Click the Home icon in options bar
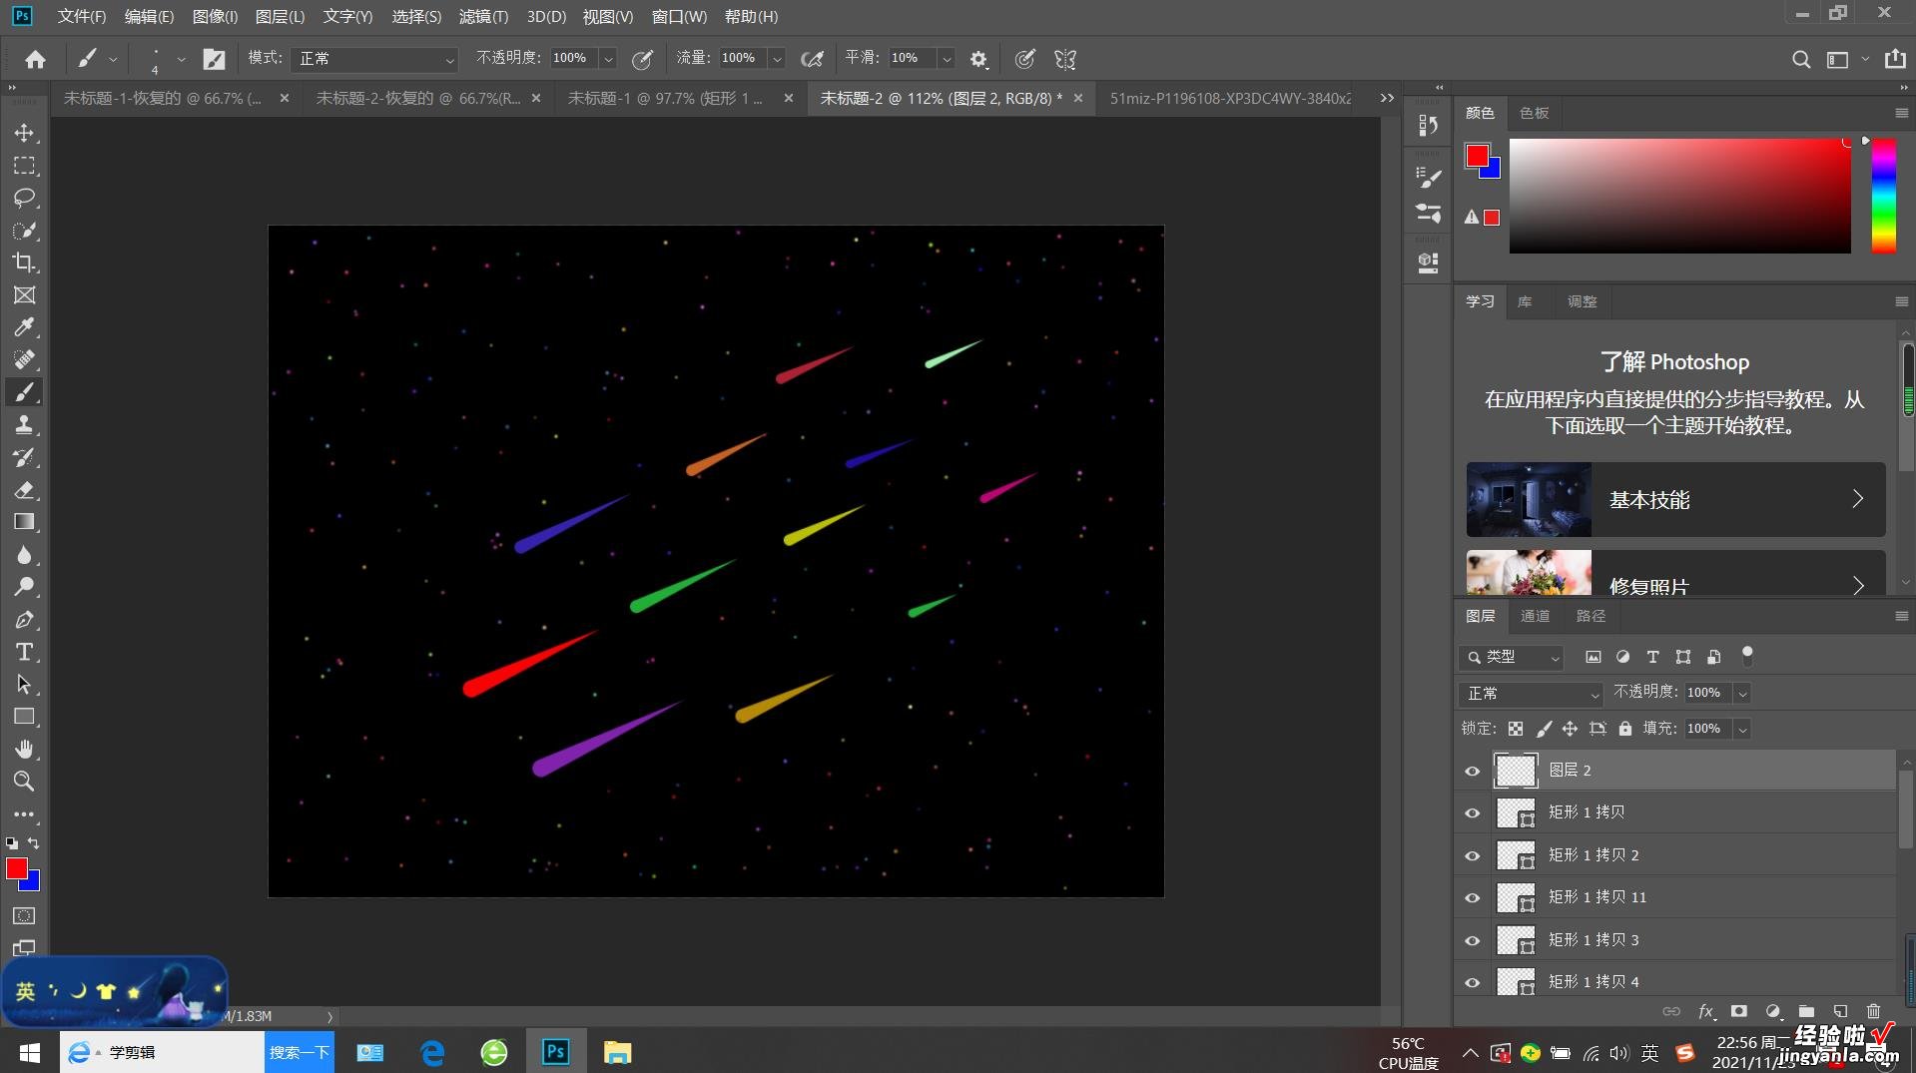Image resolution: width=1916 pixels, height=1073 pixels. [x=35, y=59]
